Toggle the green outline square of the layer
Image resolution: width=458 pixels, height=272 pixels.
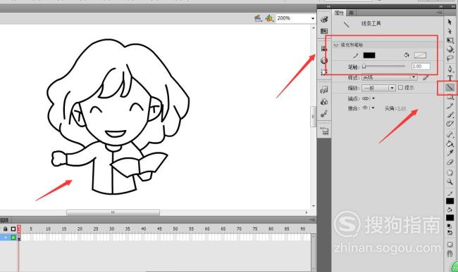[x=13, y=238]
